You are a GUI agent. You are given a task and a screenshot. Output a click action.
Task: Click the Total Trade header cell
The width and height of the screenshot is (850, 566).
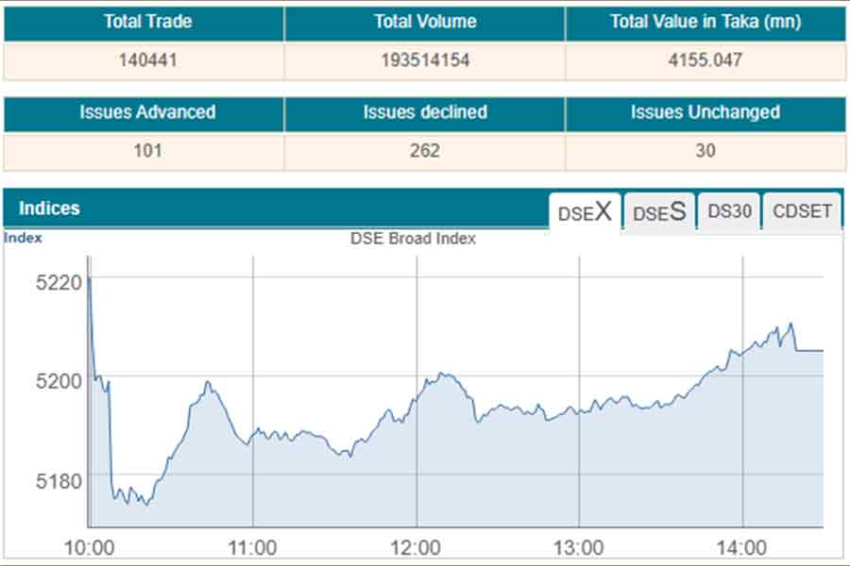pyautogui.click(x=144, y=22)
